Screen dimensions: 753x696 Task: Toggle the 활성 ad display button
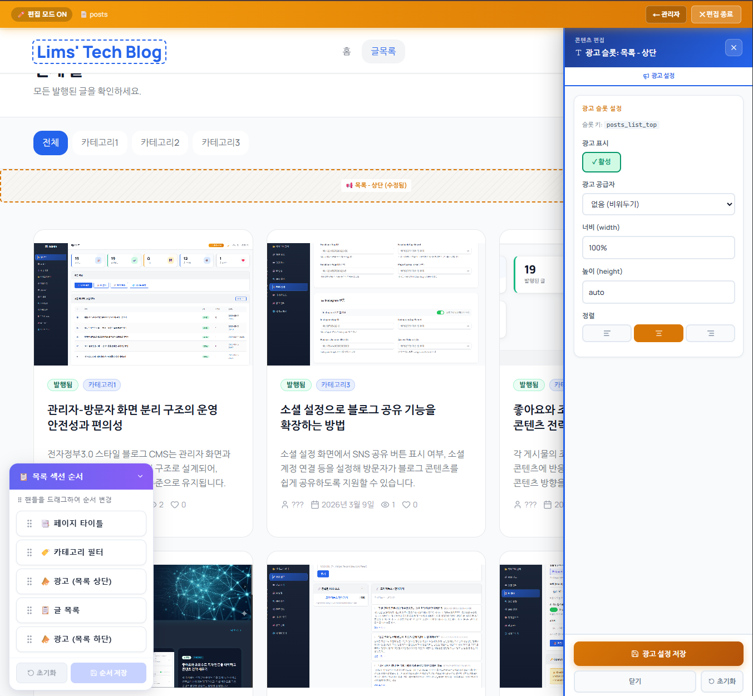[x=601, y=162]
